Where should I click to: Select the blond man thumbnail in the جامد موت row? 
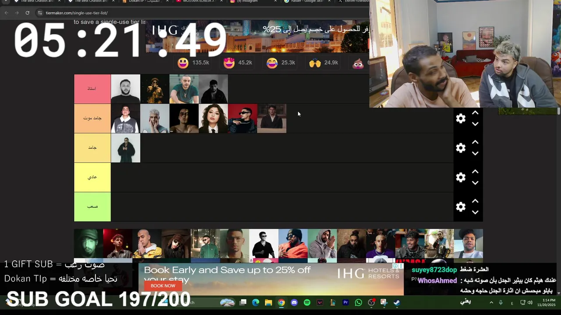[x=155, y=118]
